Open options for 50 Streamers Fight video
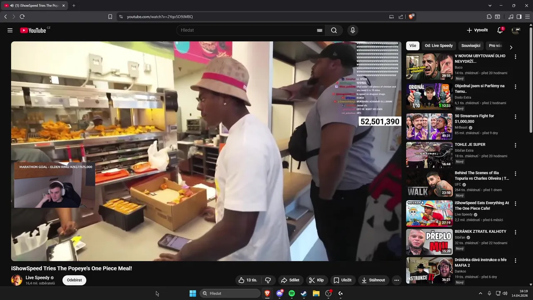533x300 pixels. 516,117
